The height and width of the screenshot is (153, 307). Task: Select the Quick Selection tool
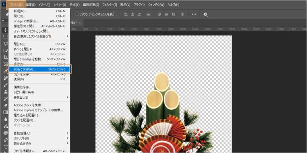5,50
